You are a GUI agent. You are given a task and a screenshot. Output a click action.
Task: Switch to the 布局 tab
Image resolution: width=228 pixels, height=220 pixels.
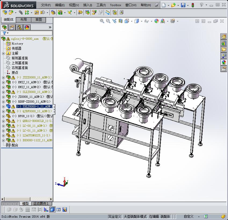(x=23, y=20)
